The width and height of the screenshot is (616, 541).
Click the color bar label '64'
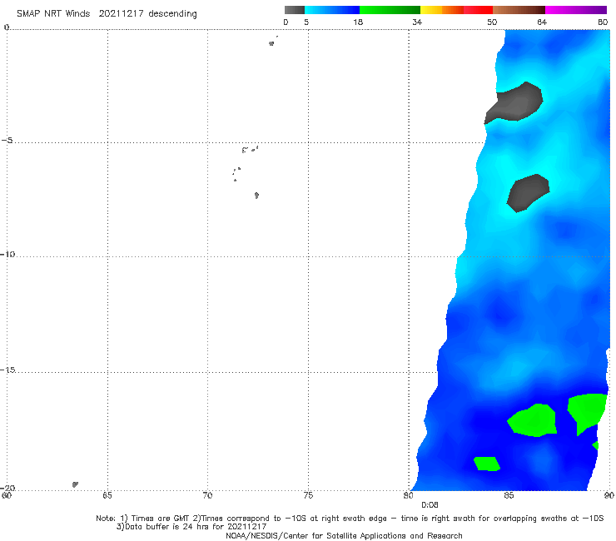tap(542, 22)
